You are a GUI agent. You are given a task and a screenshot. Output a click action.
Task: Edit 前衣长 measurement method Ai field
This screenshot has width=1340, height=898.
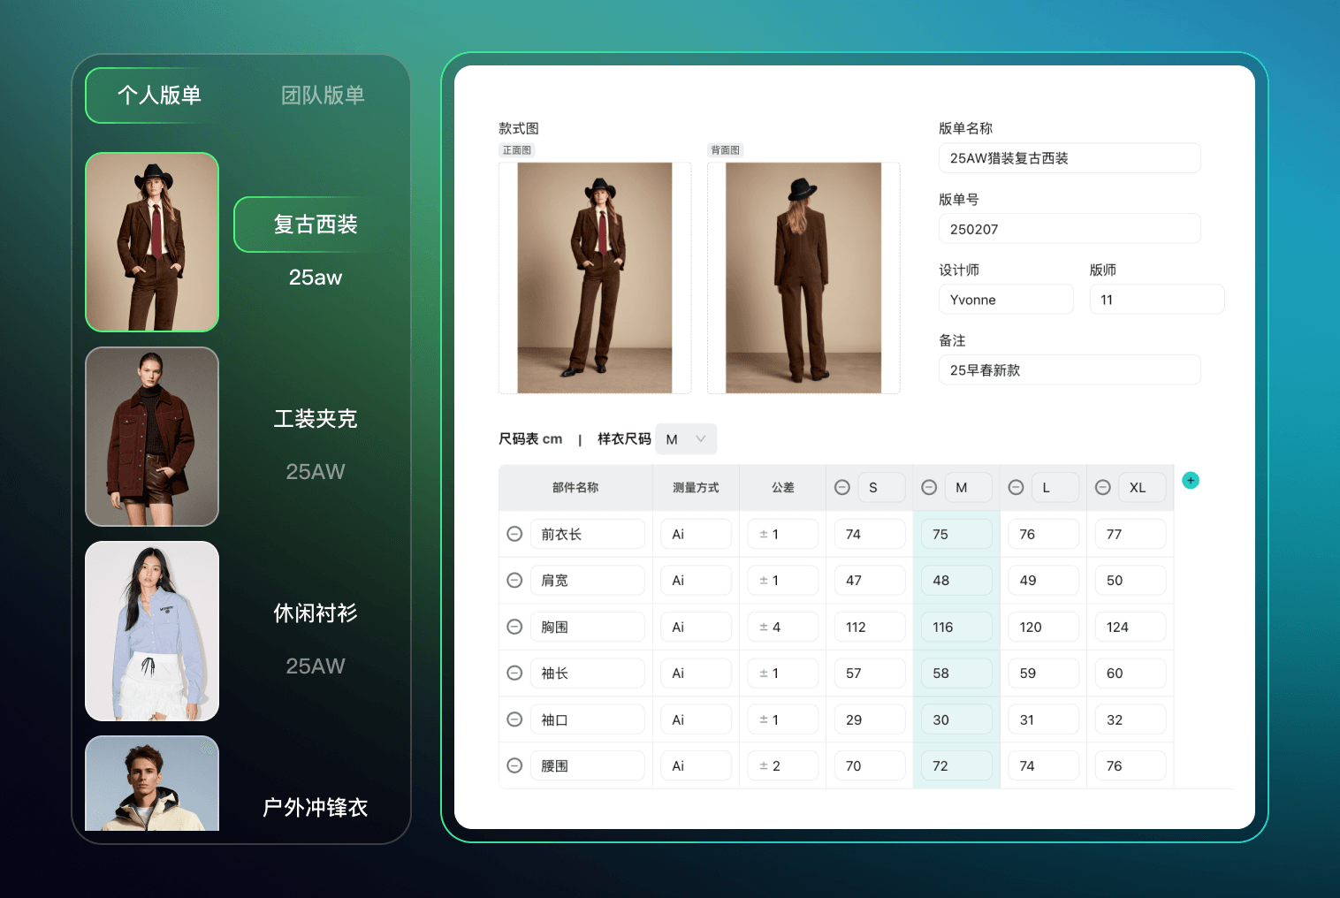(696, 534)
